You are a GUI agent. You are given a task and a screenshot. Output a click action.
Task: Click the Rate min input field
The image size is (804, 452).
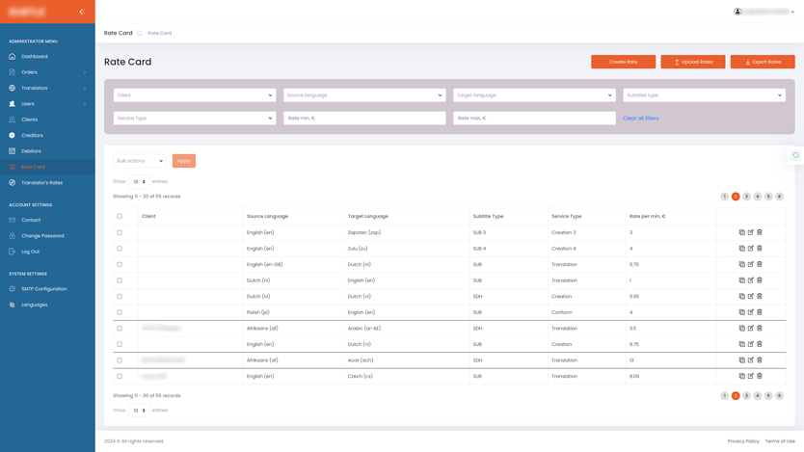pos(364,119)
